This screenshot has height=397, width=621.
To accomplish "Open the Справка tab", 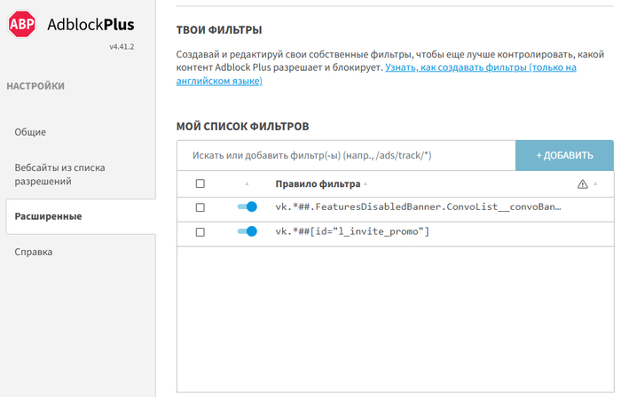I will point(34,252).
